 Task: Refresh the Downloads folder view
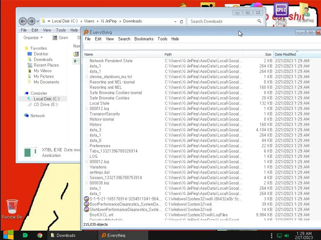coord(182,22)
